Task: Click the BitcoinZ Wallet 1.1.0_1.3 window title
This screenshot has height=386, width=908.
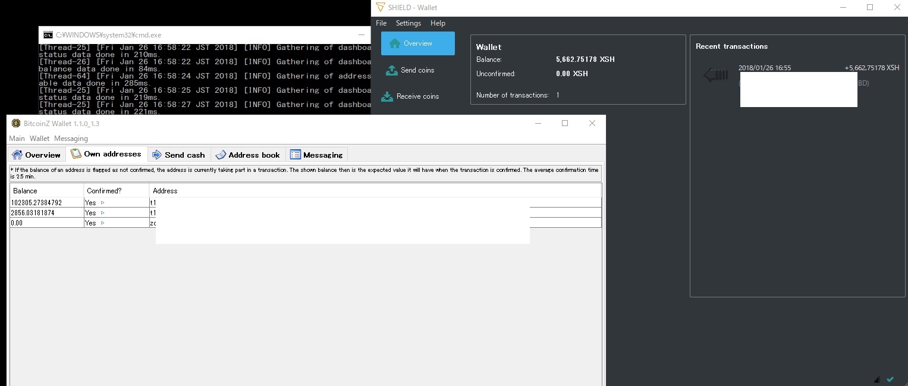Action: coord(61,124)
